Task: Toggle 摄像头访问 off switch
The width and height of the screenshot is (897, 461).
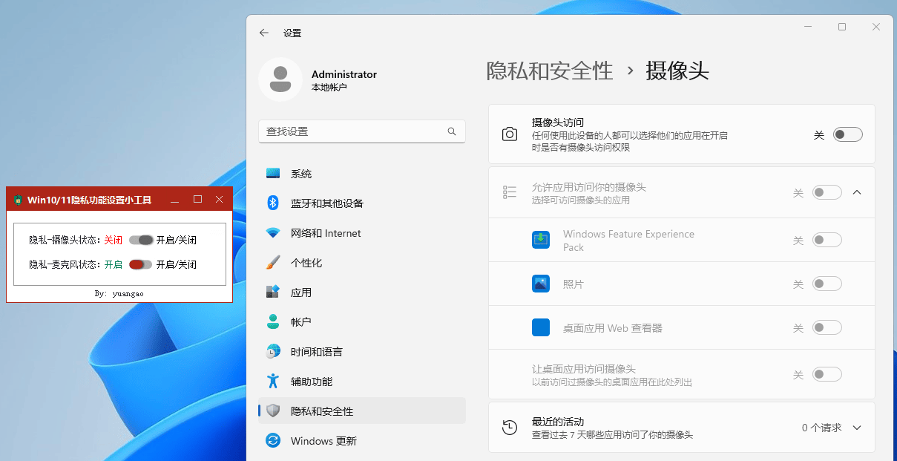Action: 847,134
